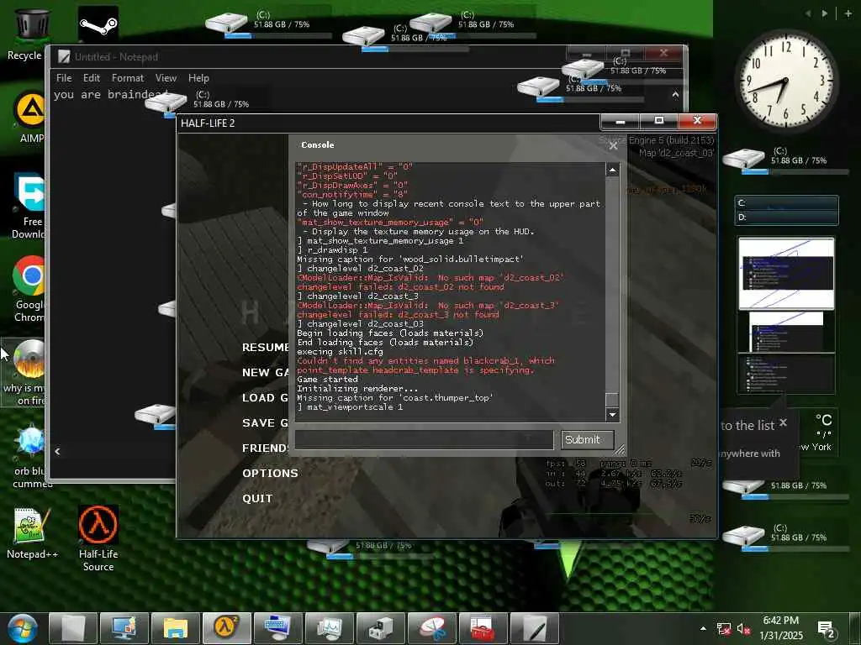Open File Explorer from the taskbar
The width and height of the screenshot is (861, 645).
point(175,628)
